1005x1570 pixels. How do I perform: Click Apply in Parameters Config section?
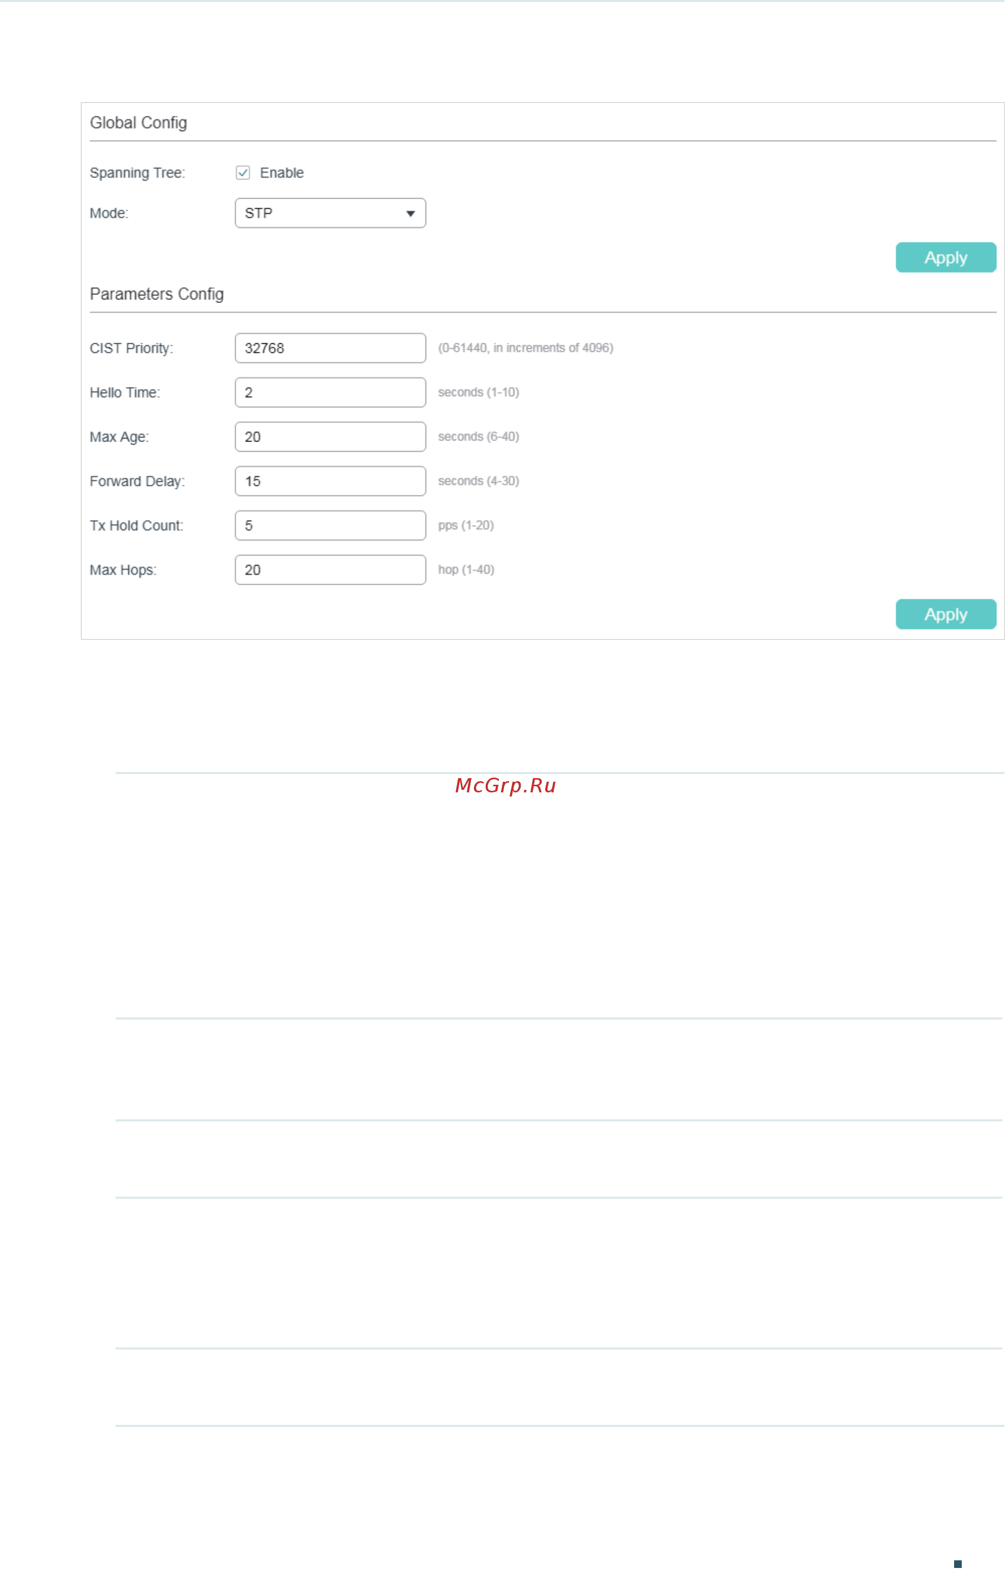click(x=945, y=615)
